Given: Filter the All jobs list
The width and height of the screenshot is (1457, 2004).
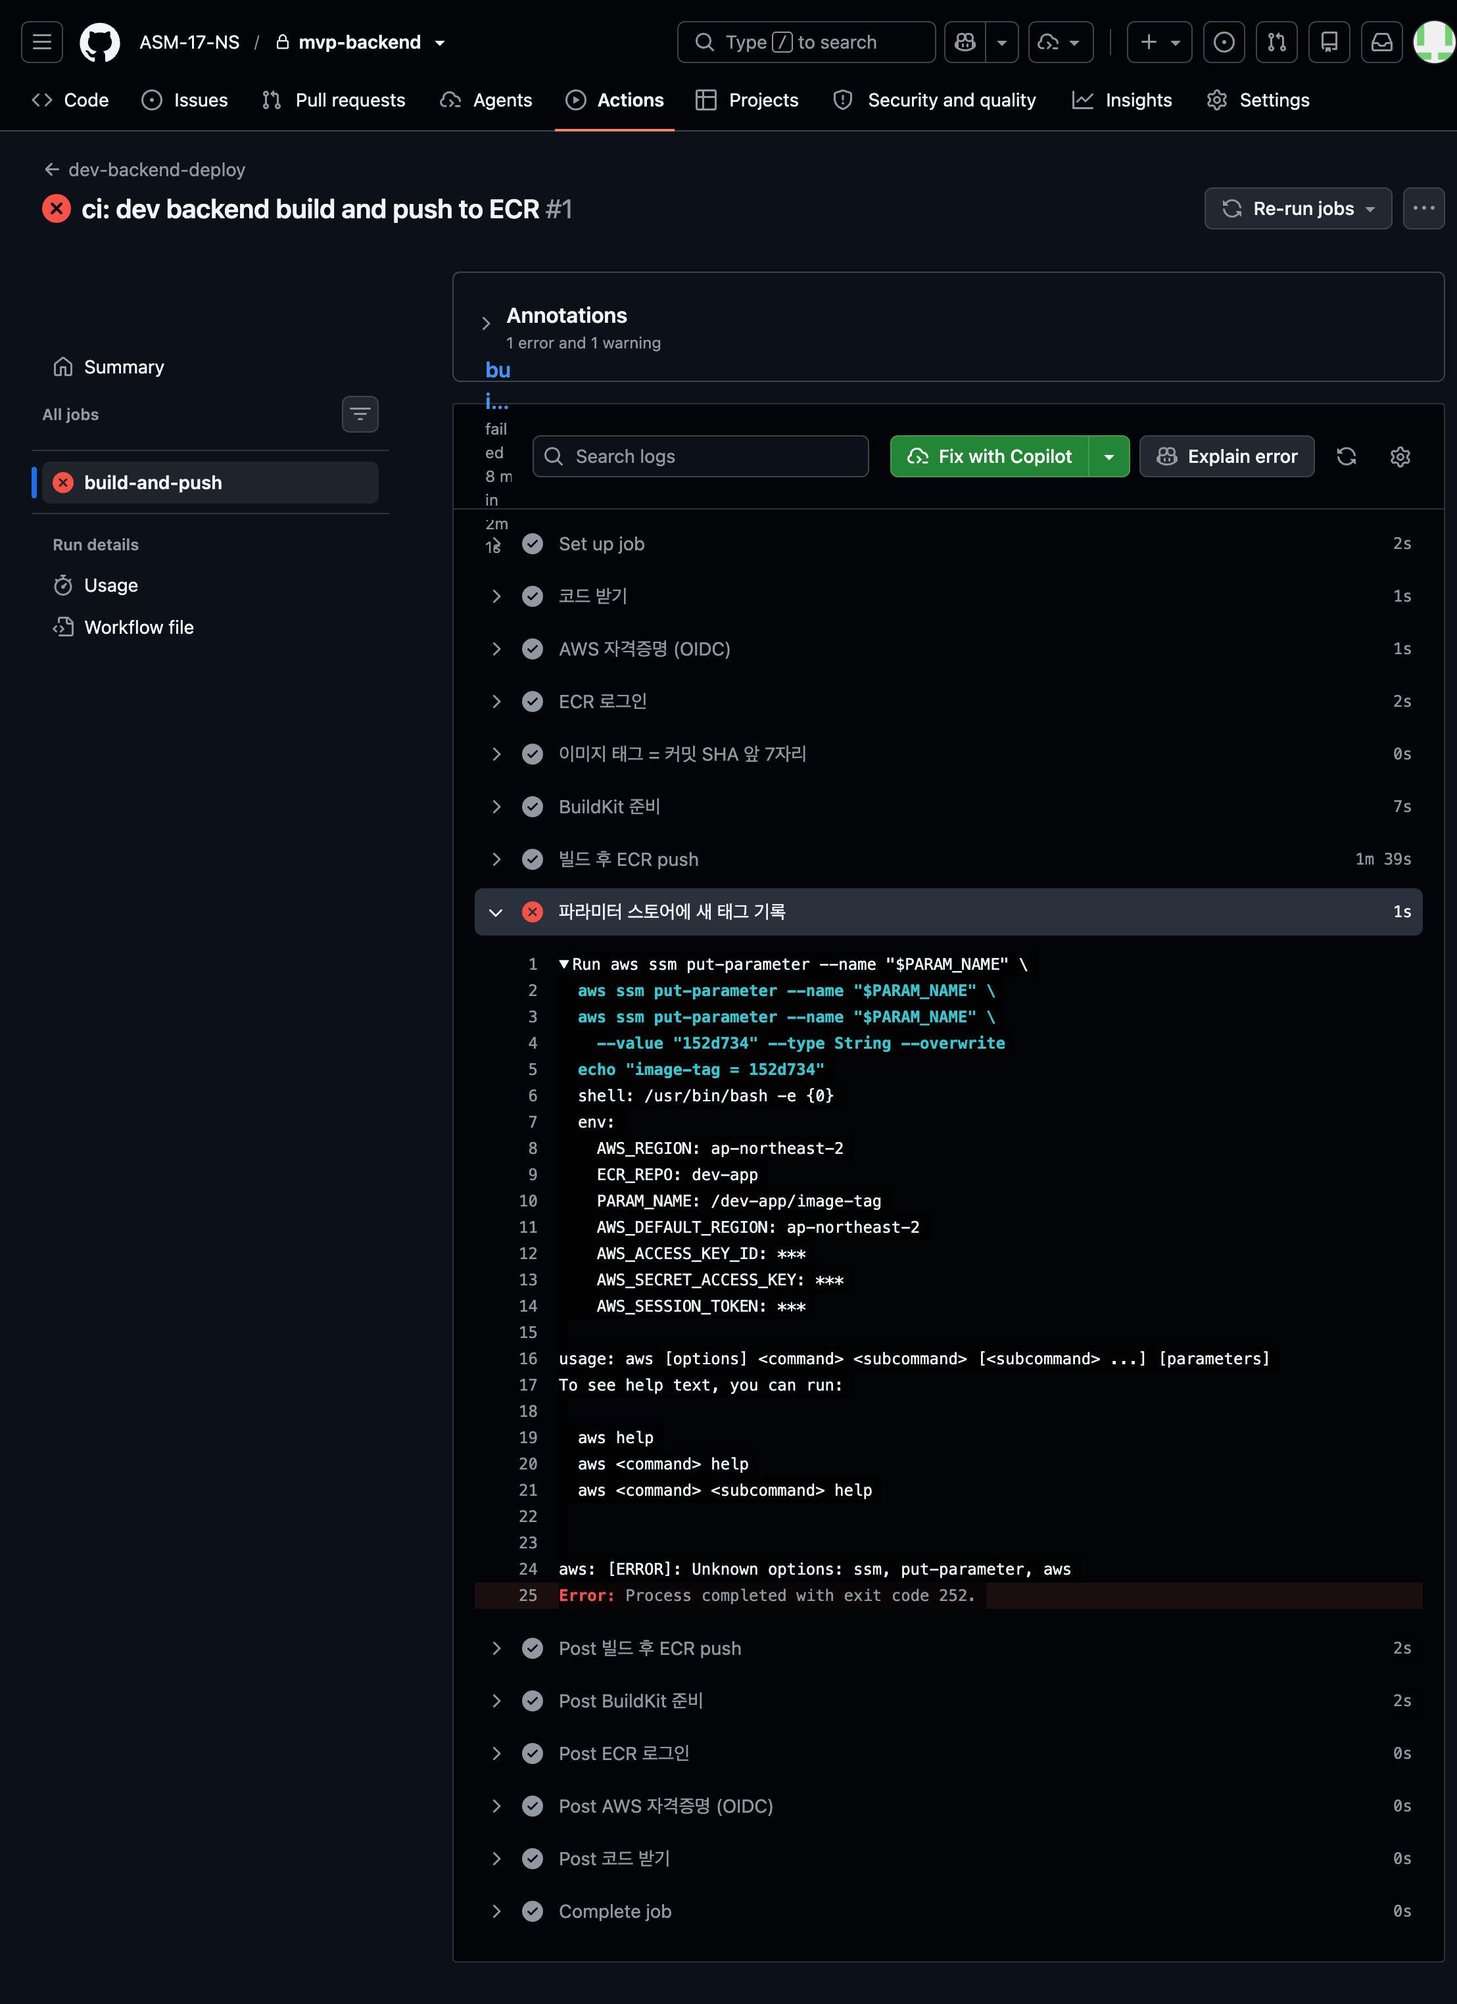Looking at the screenshot, I should pos(360,414).
